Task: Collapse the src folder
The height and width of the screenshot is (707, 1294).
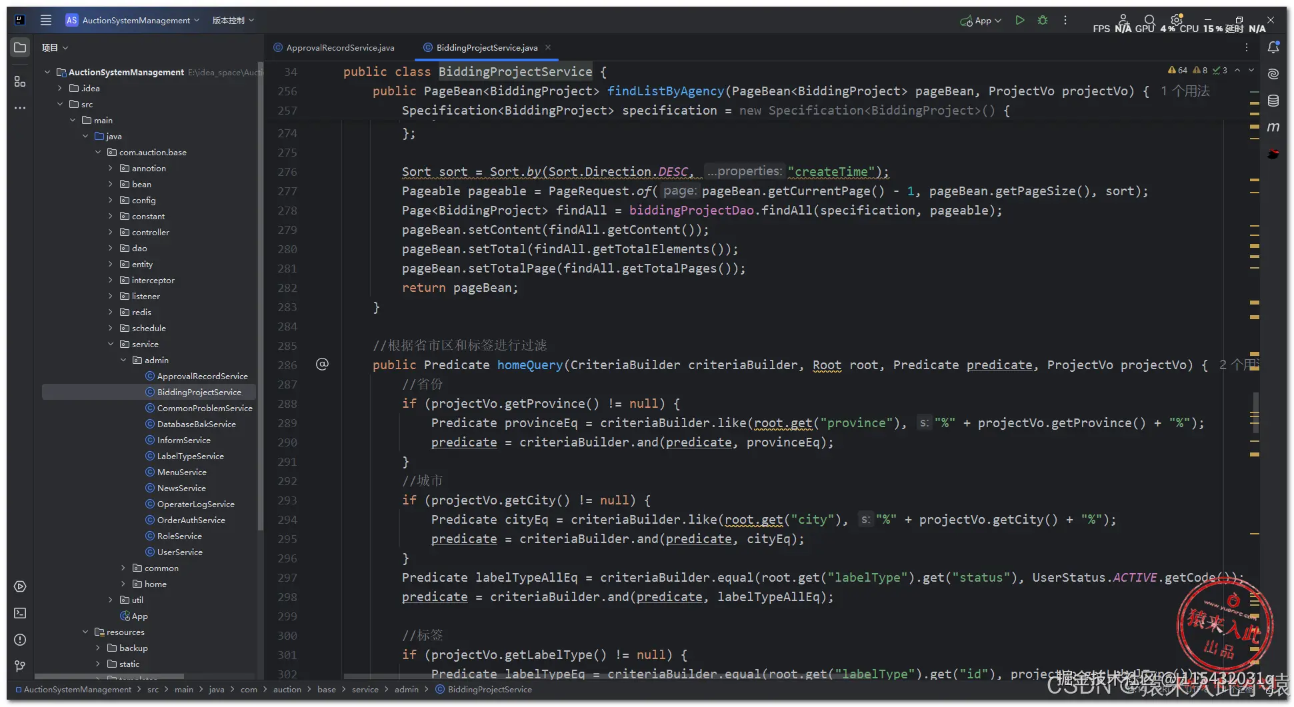Action: click(60, 104)
